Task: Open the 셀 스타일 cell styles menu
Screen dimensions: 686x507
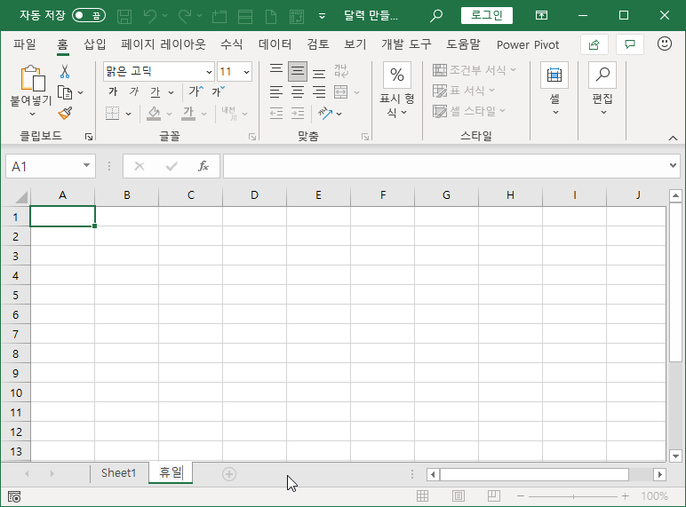Action: (x=469, y=111)
